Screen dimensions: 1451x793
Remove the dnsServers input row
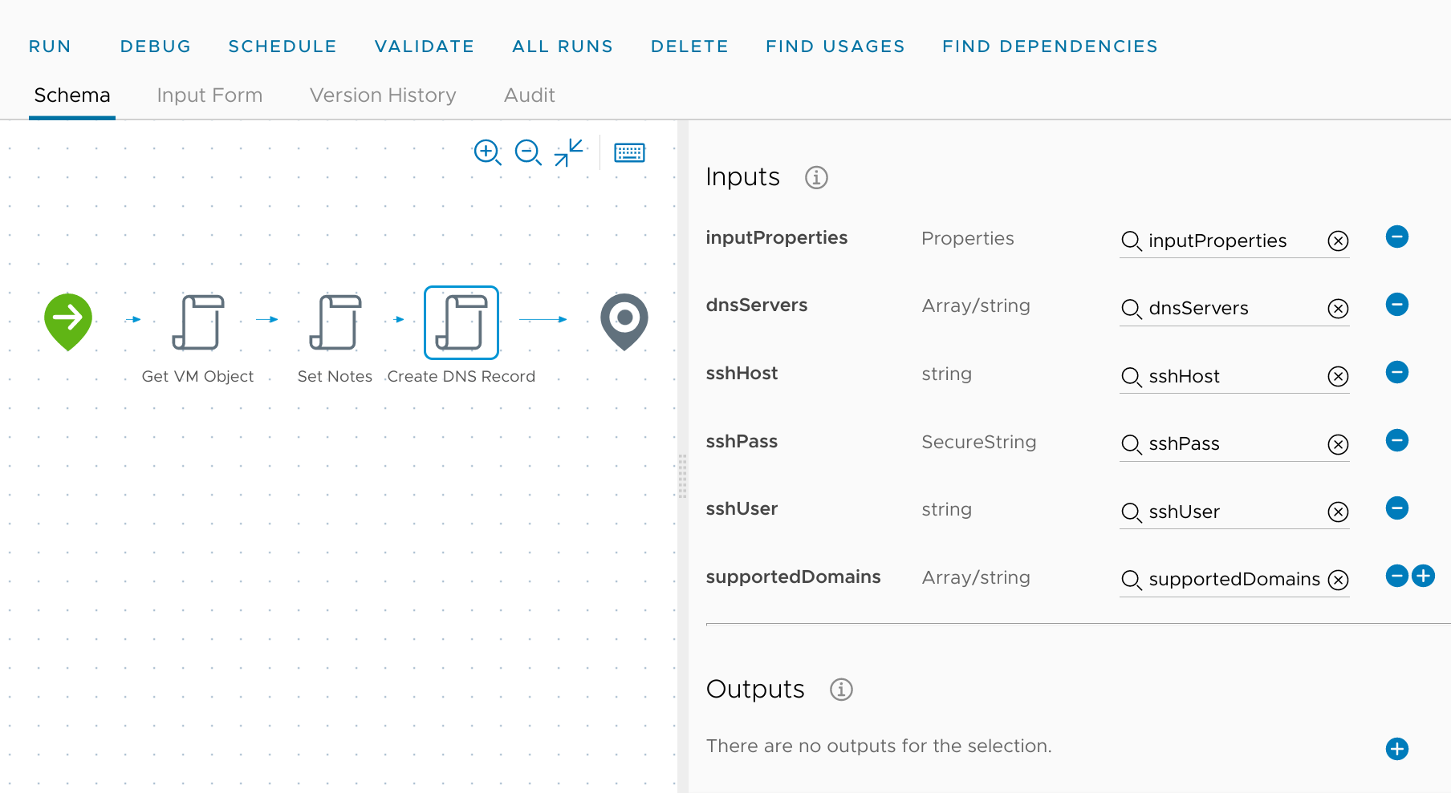point(1397,305)
